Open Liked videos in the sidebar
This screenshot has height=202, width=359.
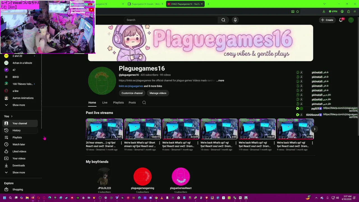(x=20, y=151)
